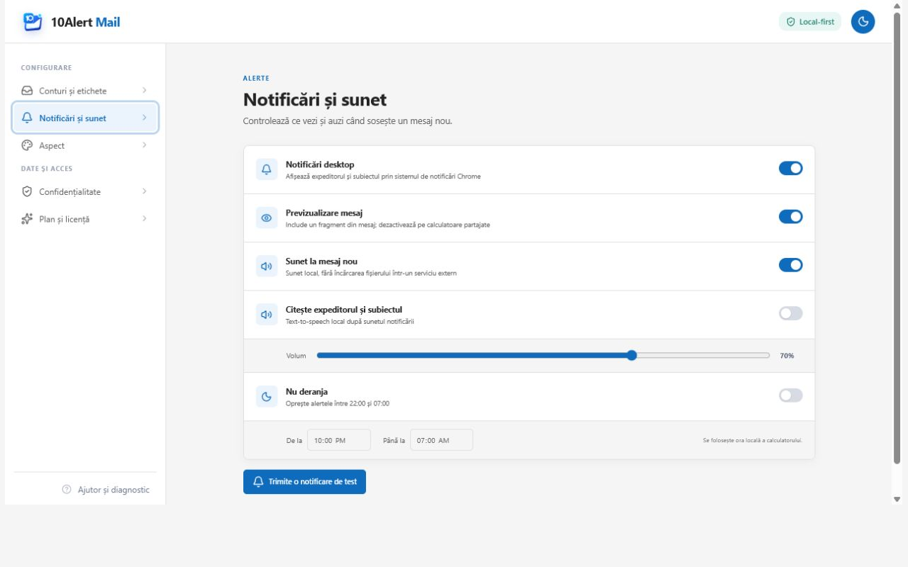Enable Citește expeditorul și subiectul toggle
This screenshot has height=567, width=908.
pyautogui.click(x=791, y=313)
